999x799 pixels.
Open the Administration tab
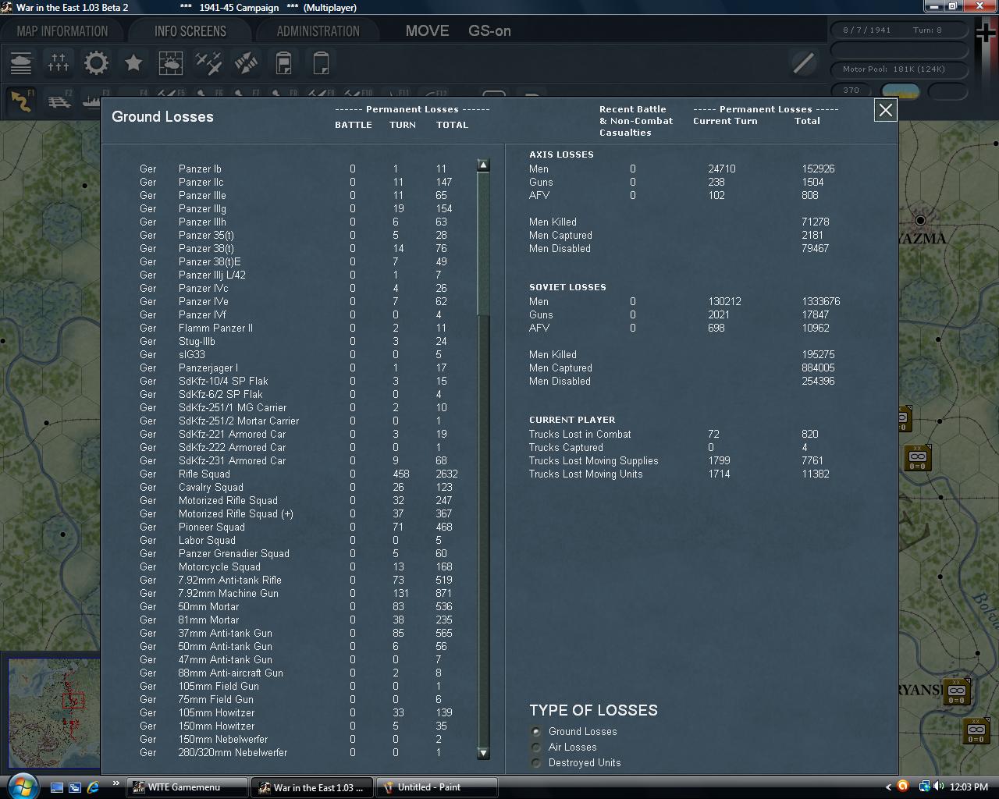(x=318, y=31)
